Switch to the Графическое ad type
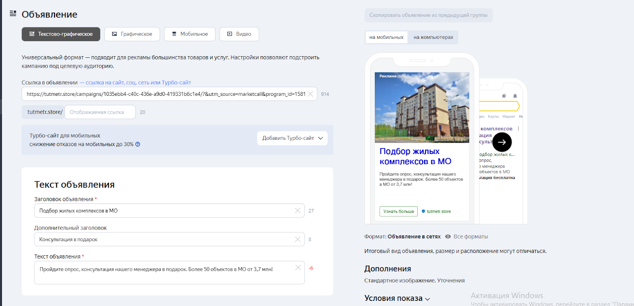This screenshot has height=306, width=634. click(132, 34)
